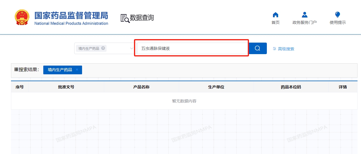Click the National Medical Products Administration text
The image size is (361, 154).
[71, 23]
